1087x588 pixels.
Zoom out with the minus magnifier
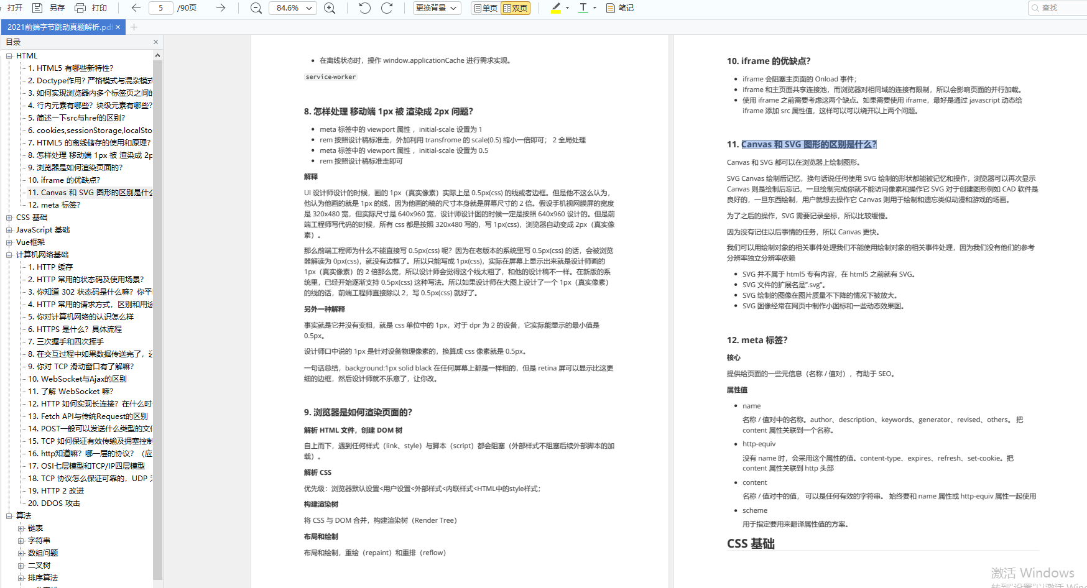pos(256,8)
